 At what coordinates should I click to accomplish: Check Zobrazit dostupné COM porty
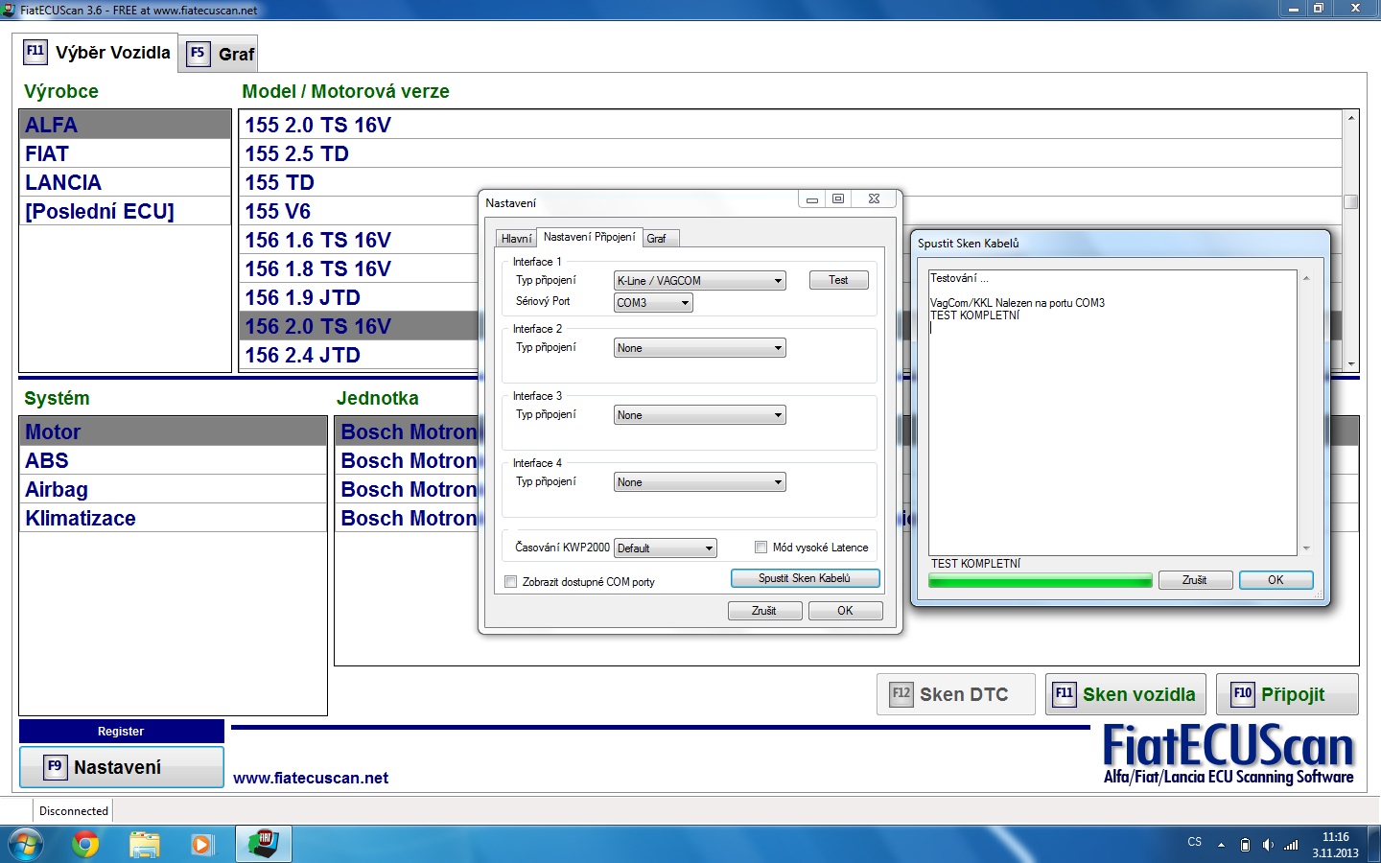(511, 582)
